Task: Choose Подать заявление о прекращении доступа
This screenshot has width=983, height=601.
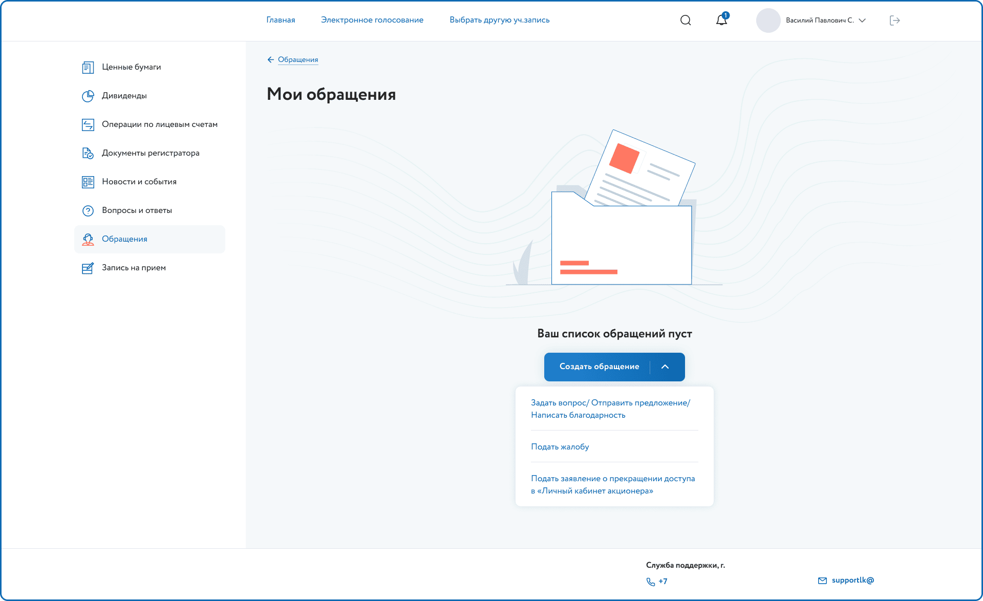Action: tap(614, 484)
